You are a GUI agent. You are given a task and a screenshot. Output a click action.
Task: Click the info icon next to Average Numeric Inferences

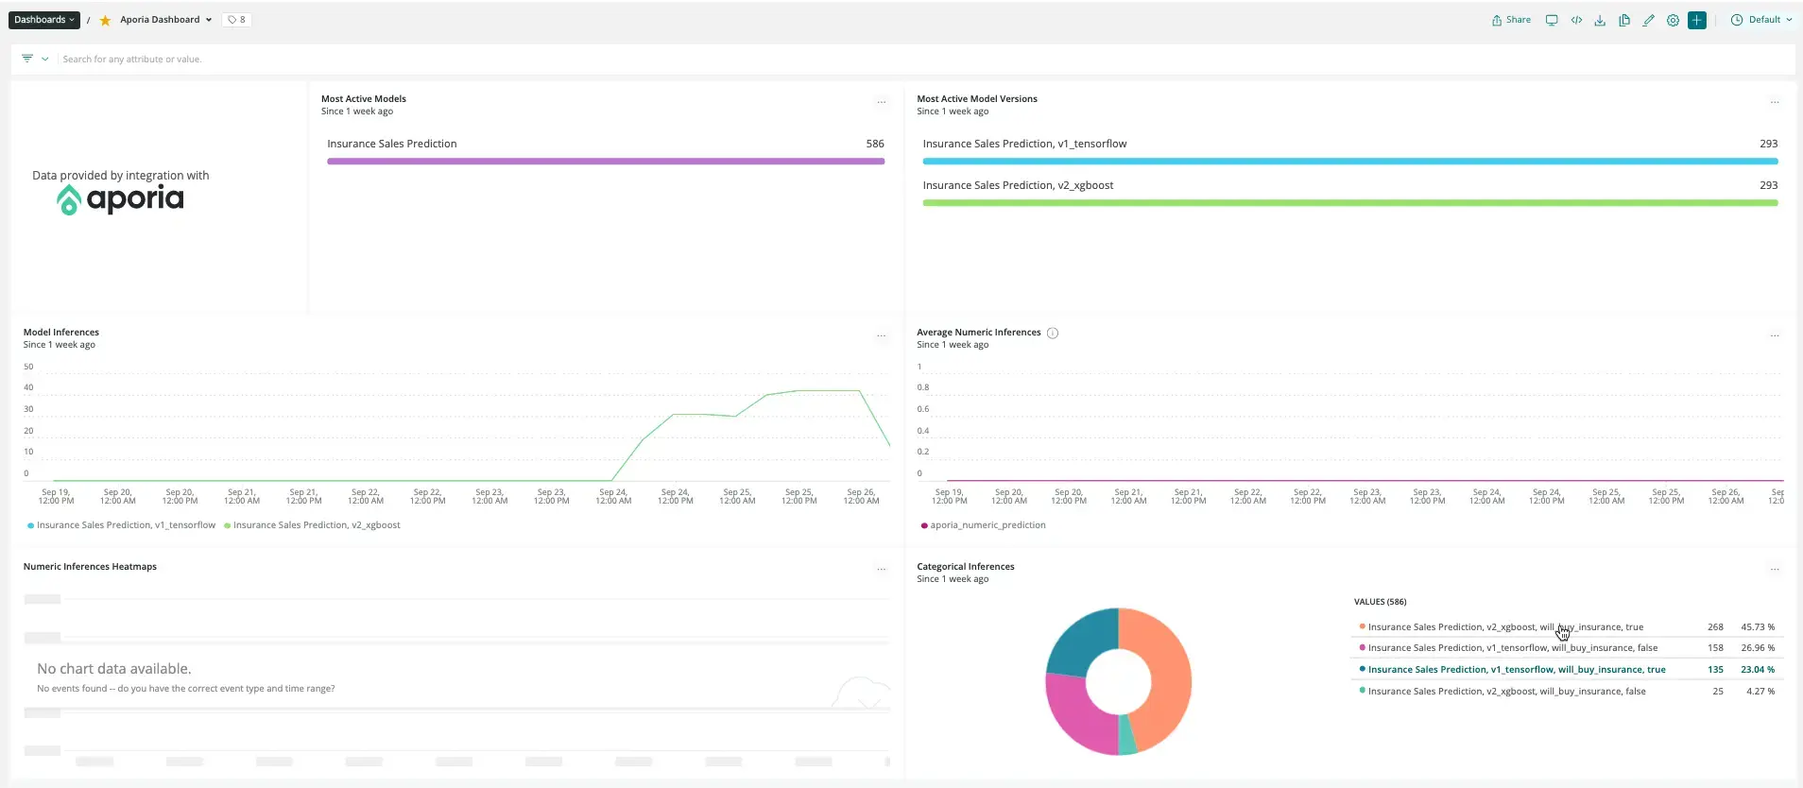(x=1053, y=333)
